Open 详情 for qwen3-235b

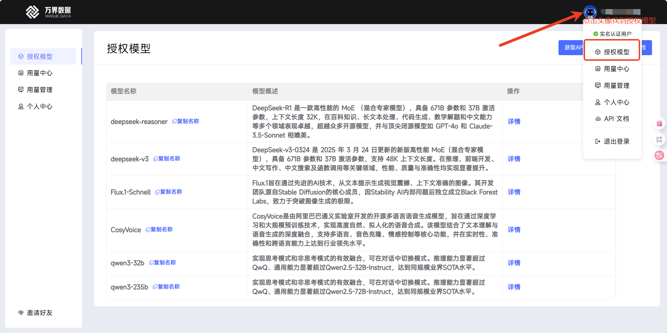pos(514,287)
